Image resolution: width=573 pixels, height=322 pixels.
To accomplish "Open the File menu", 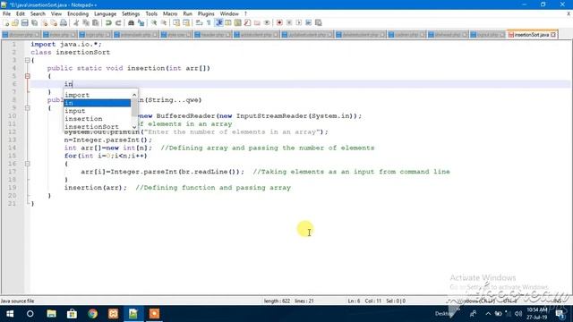I will (6, 14).
